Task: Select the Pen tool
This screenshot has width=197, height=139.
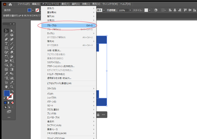Action: [6, 39]
